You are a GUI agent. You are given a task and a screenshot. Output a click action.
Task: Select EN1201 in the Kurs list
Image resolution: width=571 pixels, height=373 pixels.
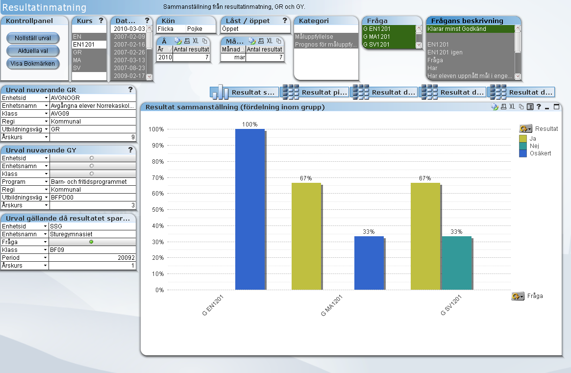(x=89, y=45)
